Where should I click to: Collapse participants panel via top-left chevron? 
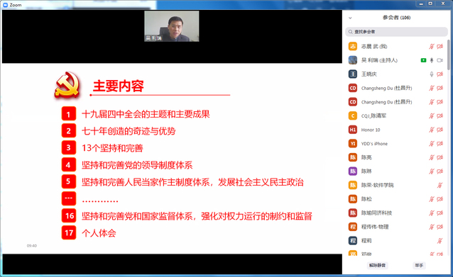coord(350,18)
